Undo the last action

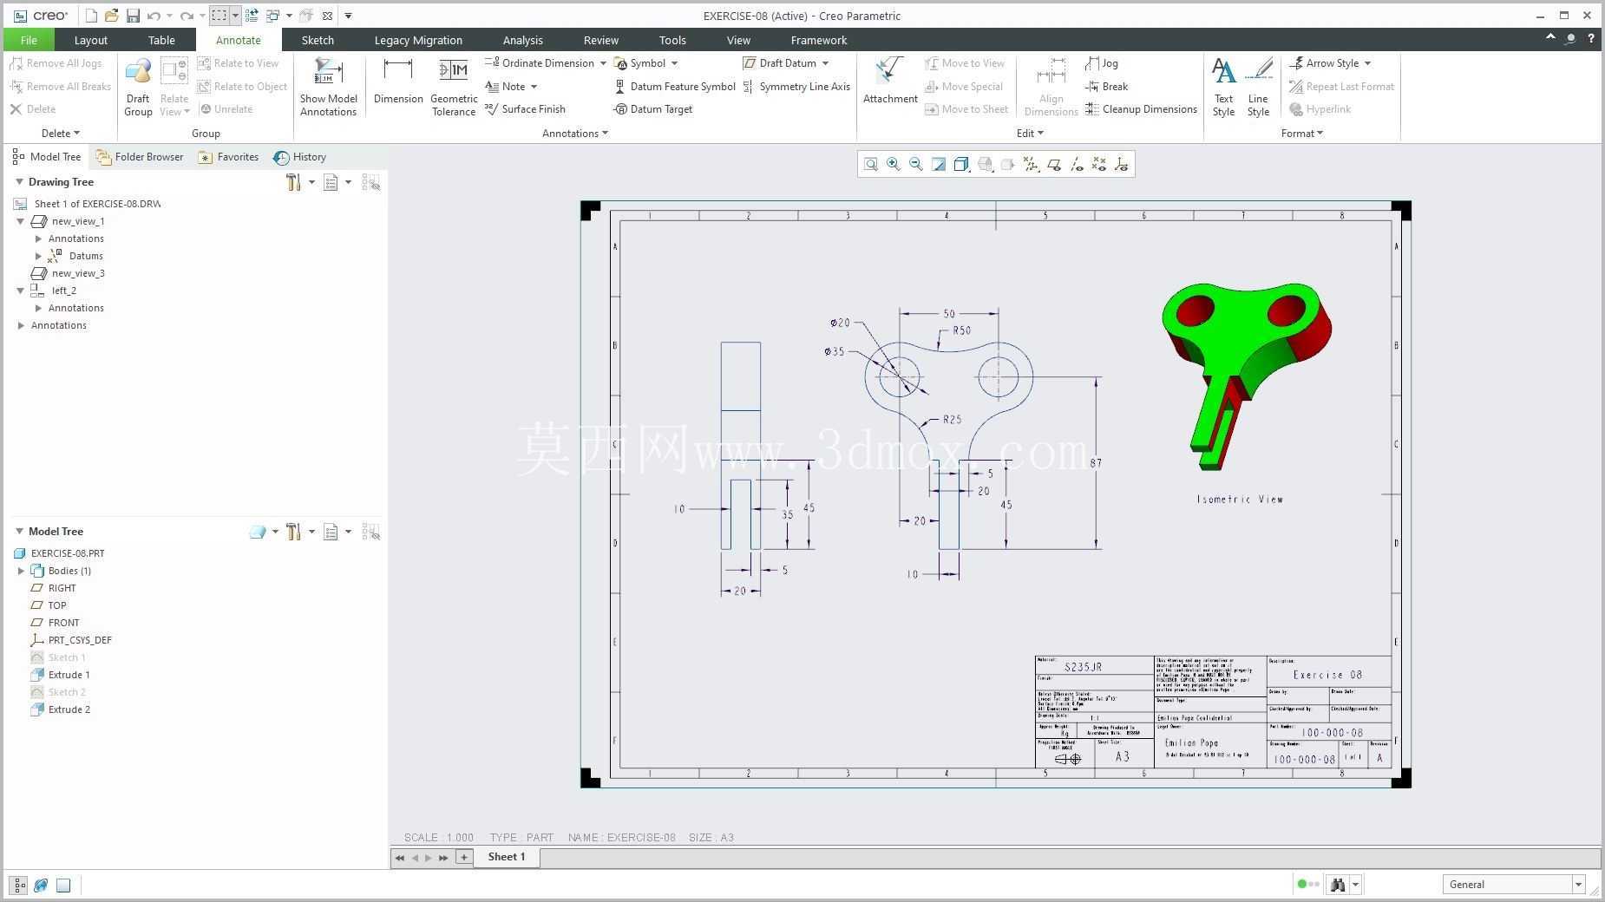coord(154,16)
